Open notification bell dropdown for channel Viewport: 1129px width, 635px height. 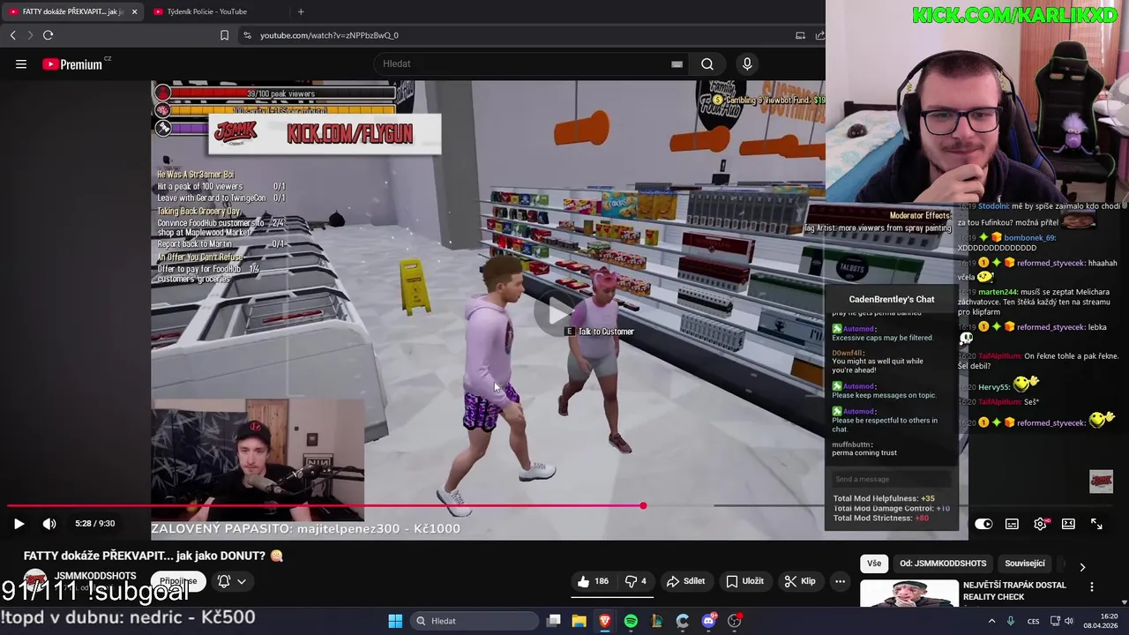click(x=232, y=581)
